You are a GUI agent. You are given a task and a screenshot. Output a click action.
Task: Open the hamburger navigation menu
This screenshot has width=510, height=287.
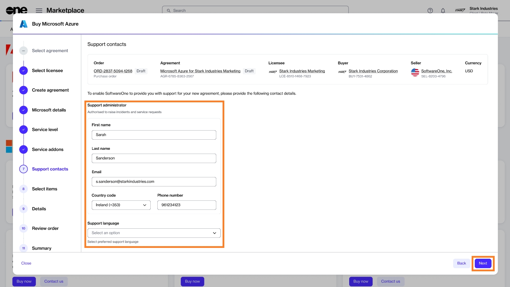pyautogui.click(x=39, y=10)
